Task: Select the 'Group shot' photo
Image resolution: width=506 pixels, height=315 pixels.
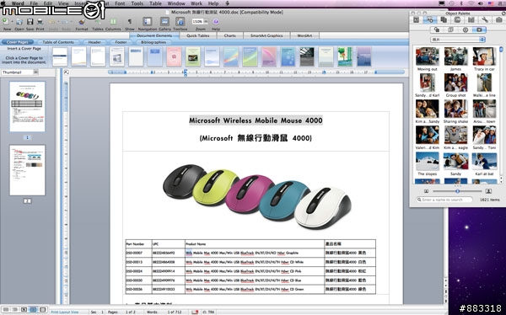Action: (455, 83)
